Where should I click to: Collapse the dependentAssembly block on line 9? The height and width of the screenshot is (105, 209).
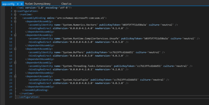click(15, 35)
